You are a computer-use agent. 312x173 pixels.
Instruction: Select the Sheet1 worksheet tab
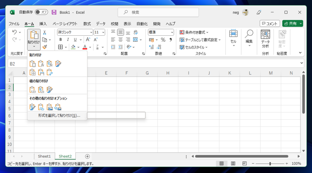click(x=44, y=156)
